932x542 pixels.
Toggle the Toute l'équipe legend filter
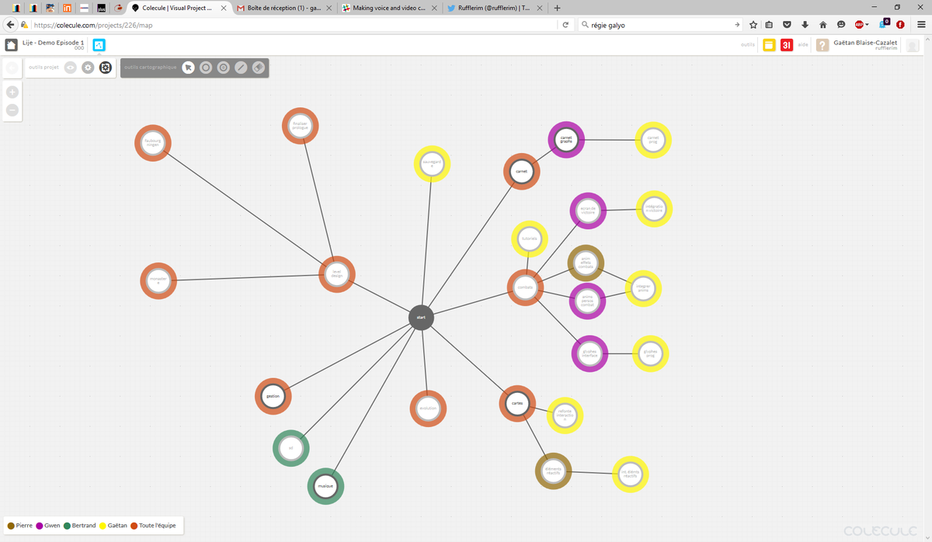[x=154, y=525]
